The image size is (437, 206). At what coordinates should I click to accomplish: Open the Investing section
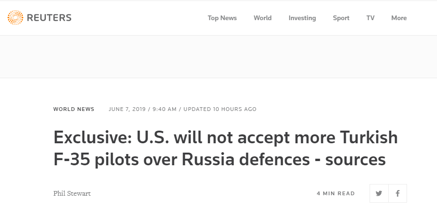click(302, 18)
